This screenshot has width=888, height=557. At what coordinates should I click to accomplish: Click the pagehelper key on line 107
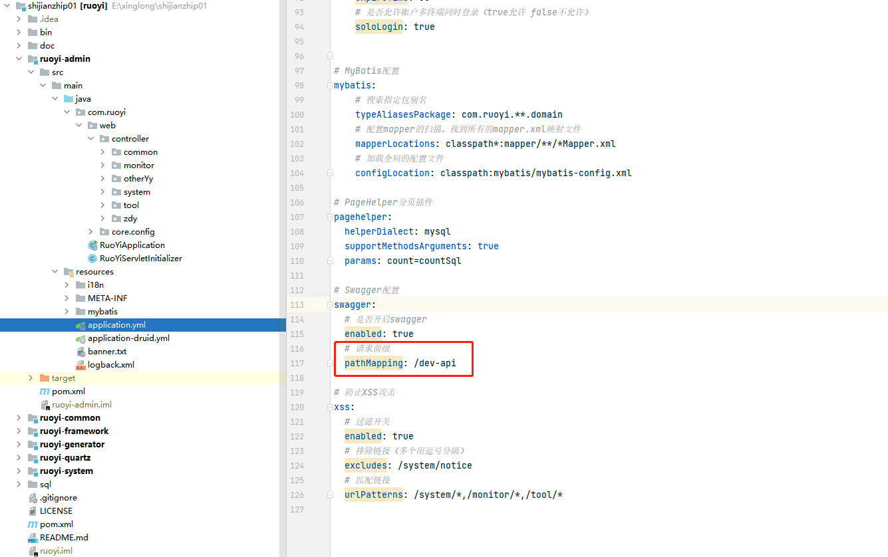(361, 217)
